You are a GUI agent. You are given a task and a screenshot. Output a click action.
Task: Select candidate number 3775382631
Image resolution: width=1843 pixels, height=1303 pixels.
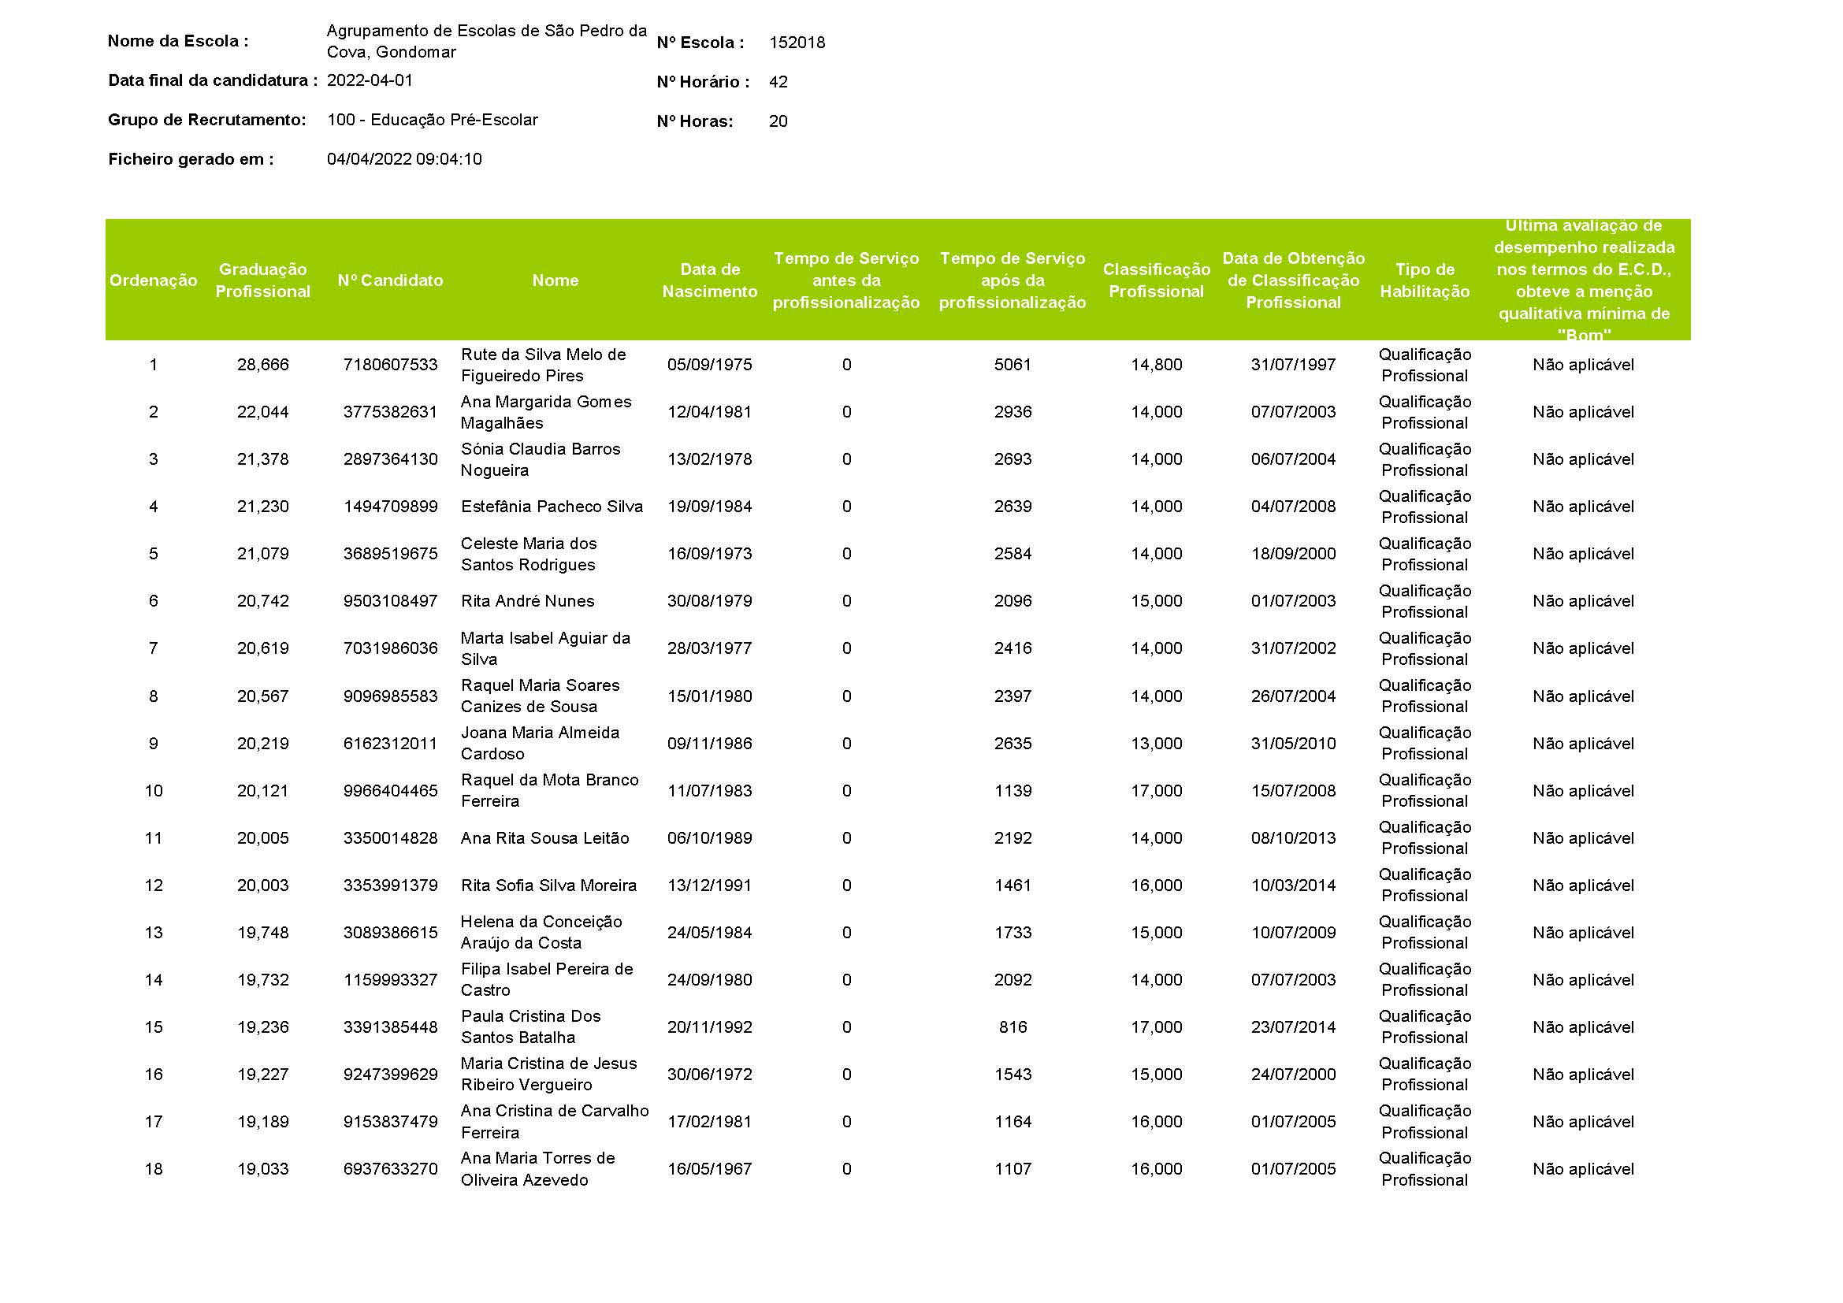click(x=390, y=412)
